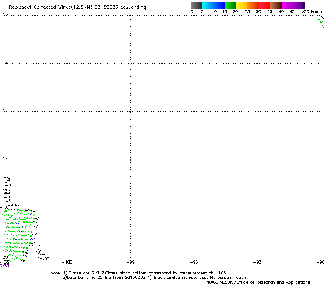The height and width of the screenshot is (285, 324).
Task: Click the black wind barbs column above -18 latitude
Action: [x=7, y=189]
